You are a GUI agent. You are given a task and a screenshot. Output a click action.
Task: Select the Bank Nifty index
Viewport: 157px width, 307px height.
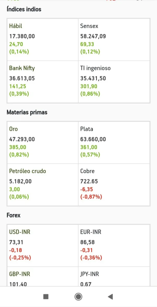point(43,82)
